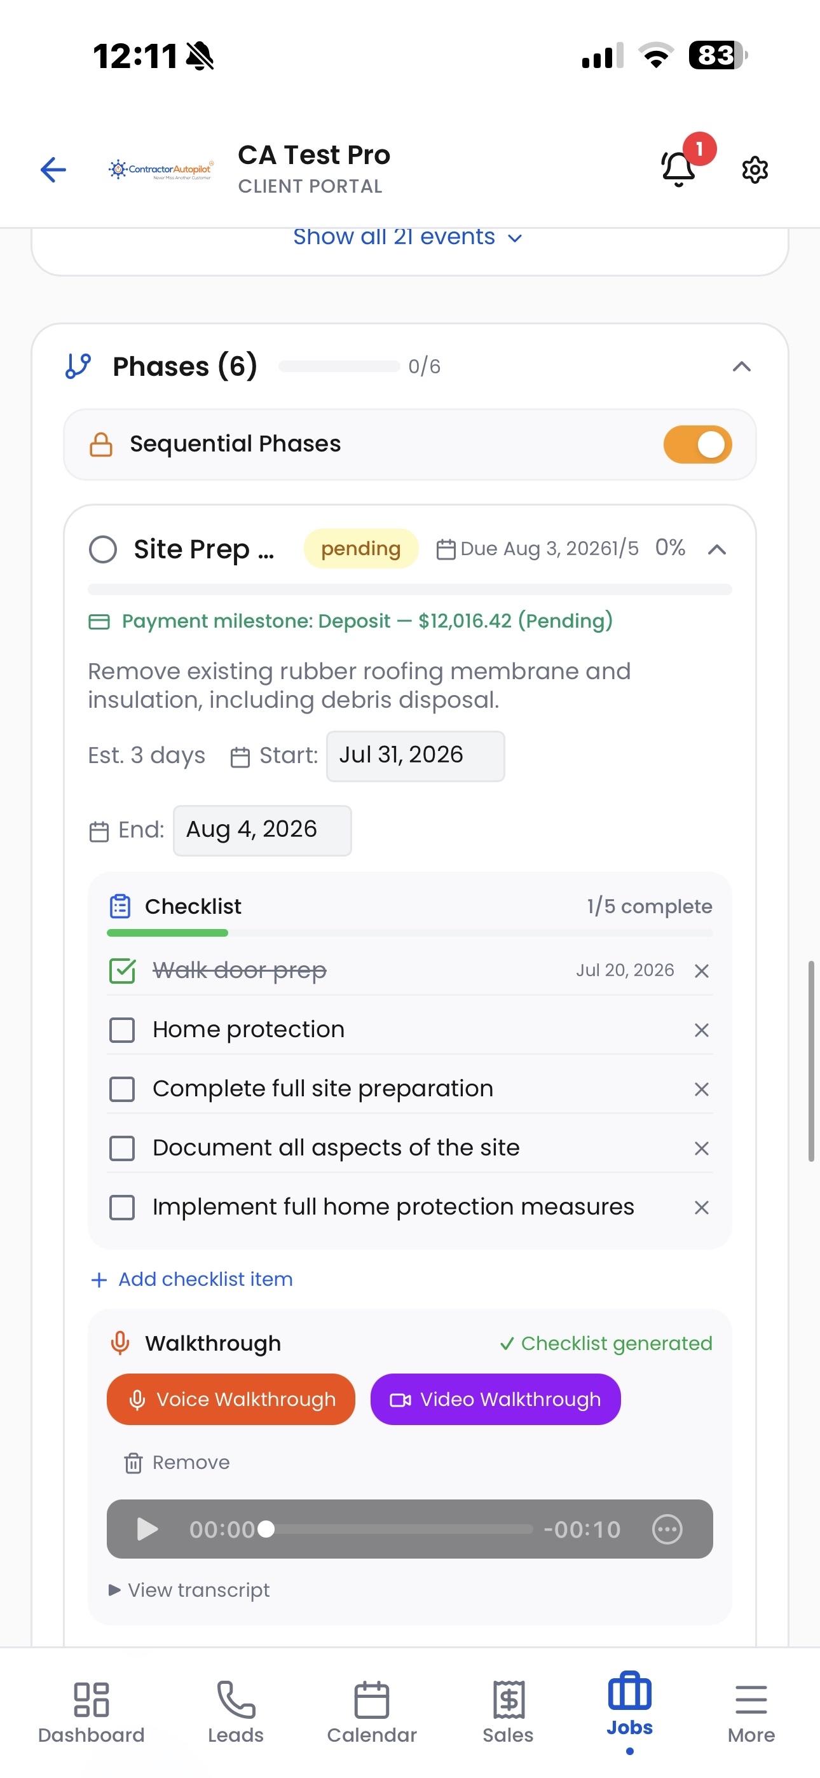Tap the status bar clock 12:11
Image resolution: width=820 pixels, height=1778 pixels.
(135, 56)
